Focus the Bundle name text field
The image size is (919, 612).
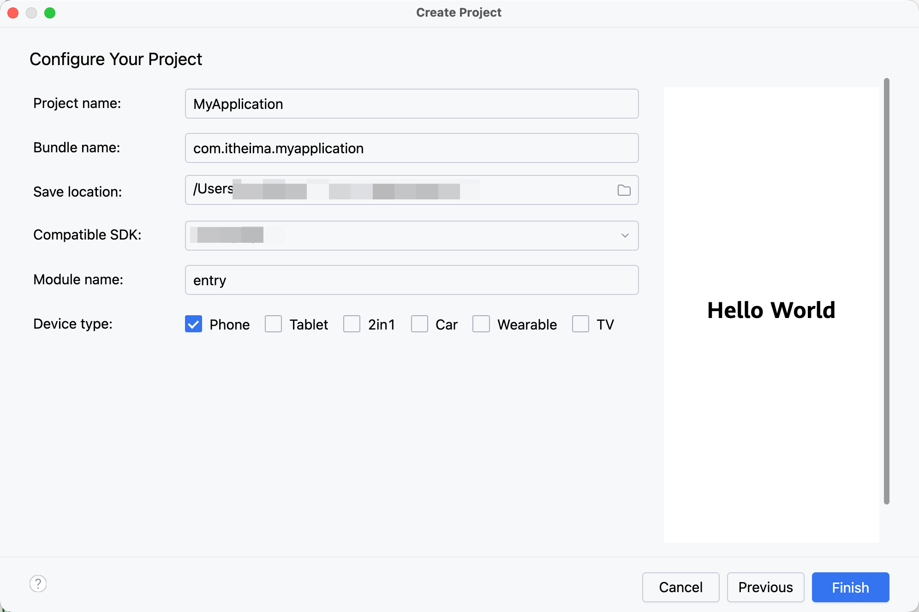(412, 148)
